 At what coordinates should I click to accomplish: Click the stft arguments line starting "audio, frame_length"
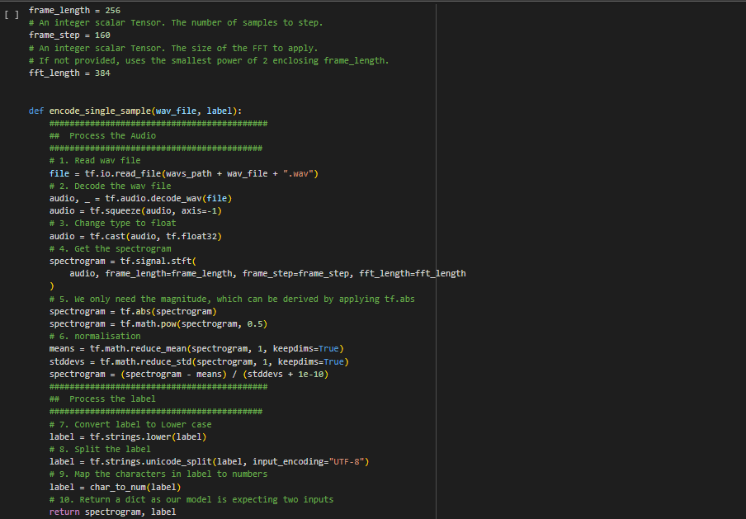(x=267, y=274)
